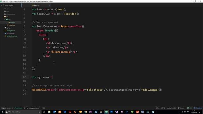Click the index.html code icon
203x114 pixels.
tap(7, 25)
